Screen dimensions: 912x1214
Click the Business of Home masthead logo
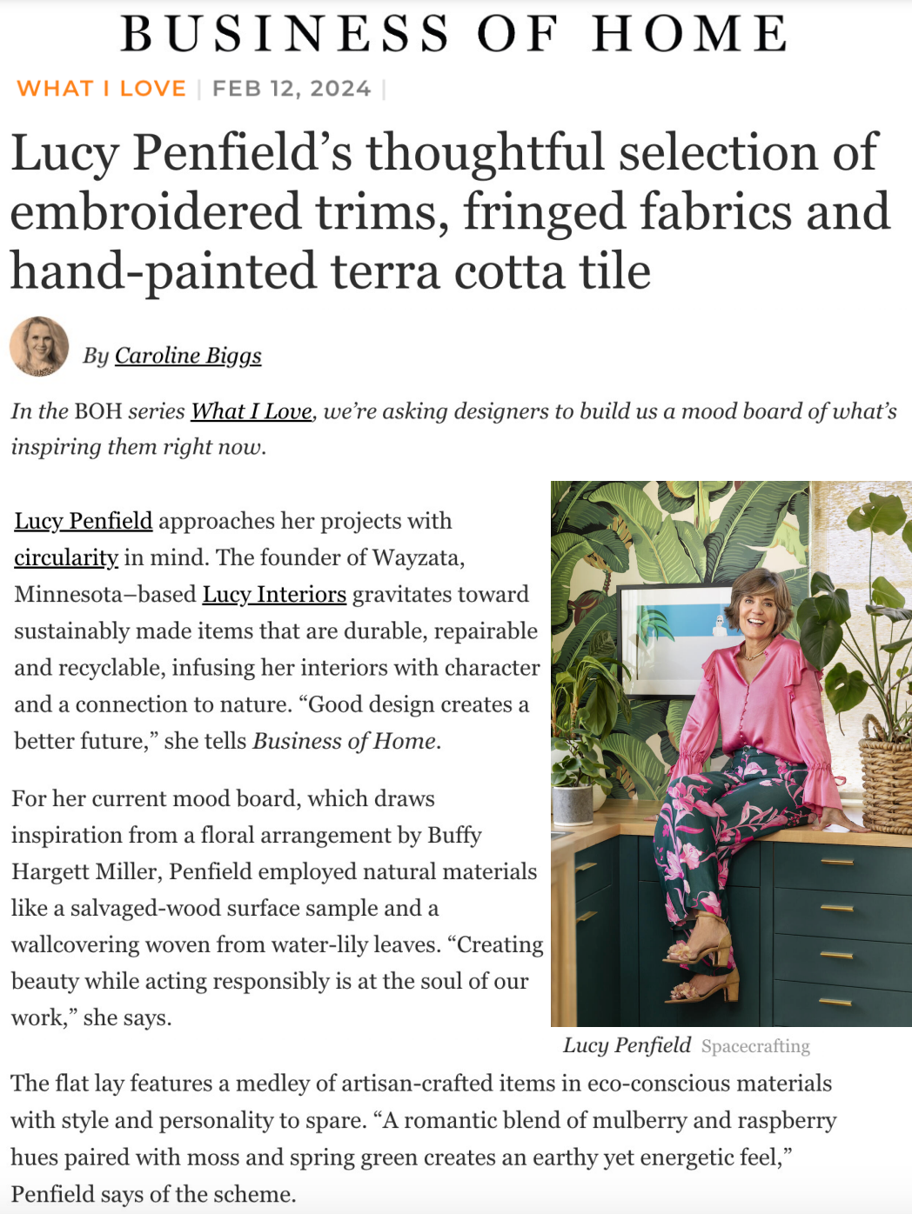454,33
